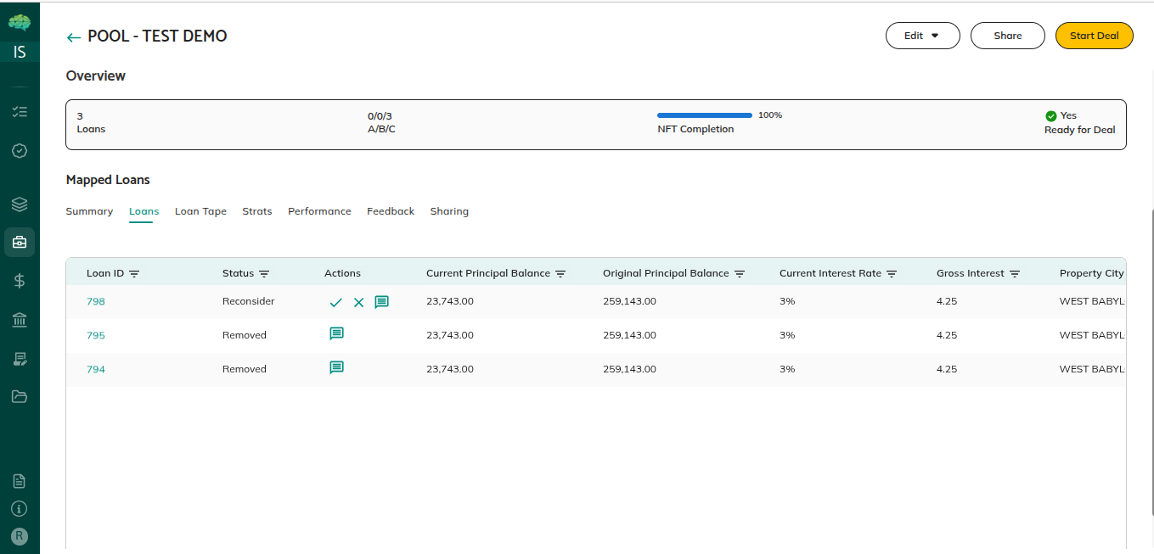Image resolution: width=1154 pixels, height=554 pixels.
Task: Click the NFT Completion progress bar
Action: pyautogui.click(x=704, y=115)
